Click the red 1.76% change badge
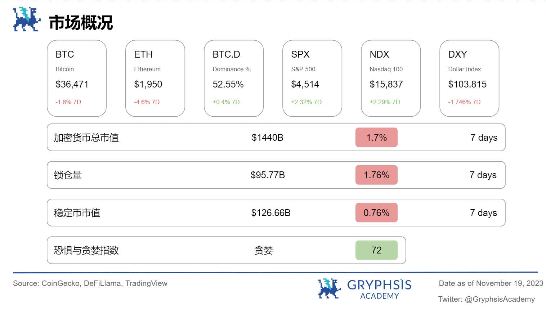 tap(376, 175)
